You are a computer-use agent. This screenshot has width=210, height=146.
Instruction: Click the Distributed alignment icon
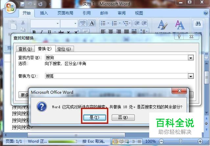point(134,32)
